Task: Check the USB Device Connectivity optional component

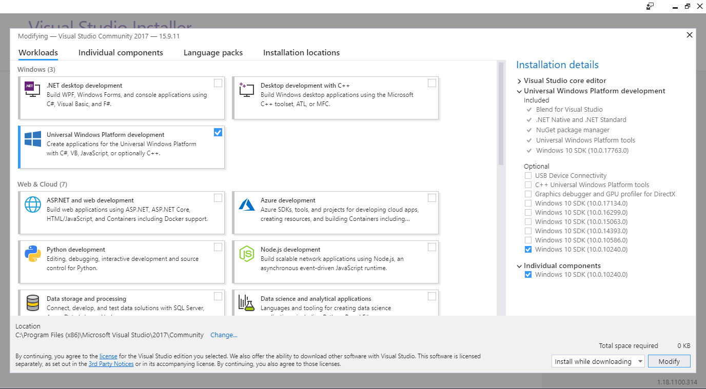Action: click(528, 175)
